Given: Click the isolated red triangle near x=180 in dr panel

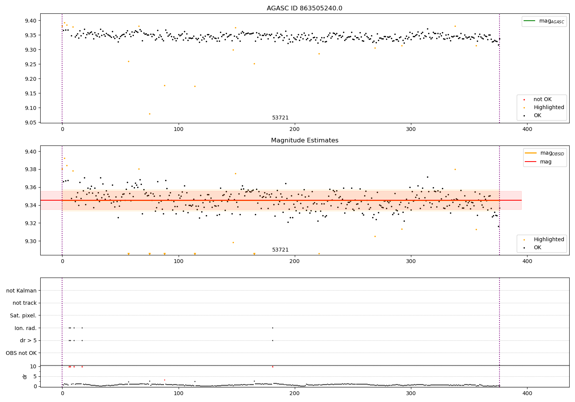Looking at the screenshot, I should 273,366.
